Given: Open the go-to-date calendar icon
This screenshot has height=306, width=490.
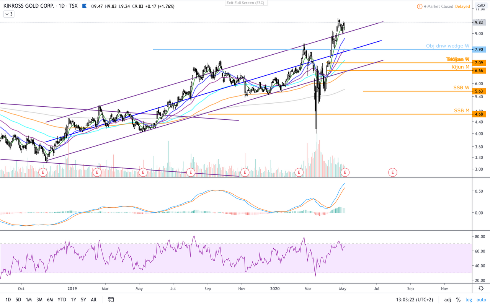Looking at the screenshot, I should (111, 299).
